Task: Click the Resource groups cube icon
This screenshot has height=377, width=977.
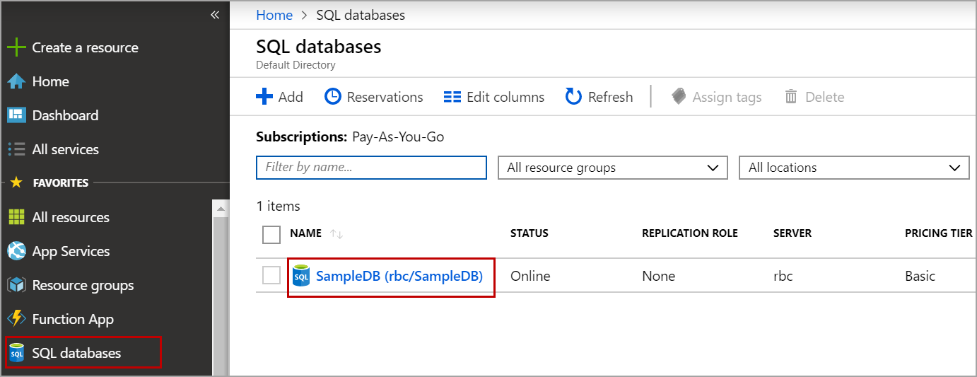Action: click(x=16, y=285)
